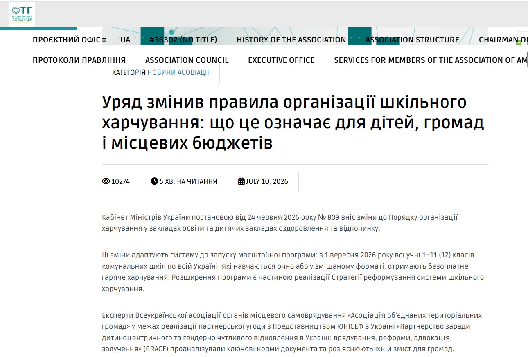This screenshot has height=357, width=528.
Task: Open Services for Members of the Association menu
Action: click(431, 60)
